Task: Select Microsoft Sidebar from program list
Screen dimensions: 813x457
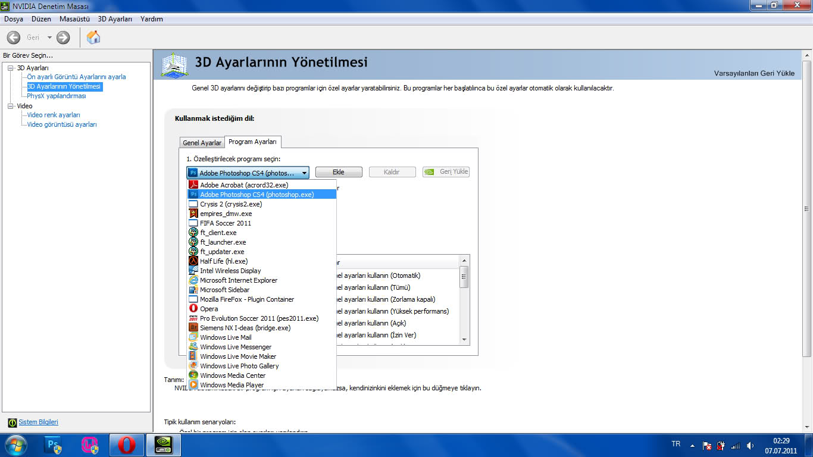Action: pyautogui.click(x=262, y=290)
